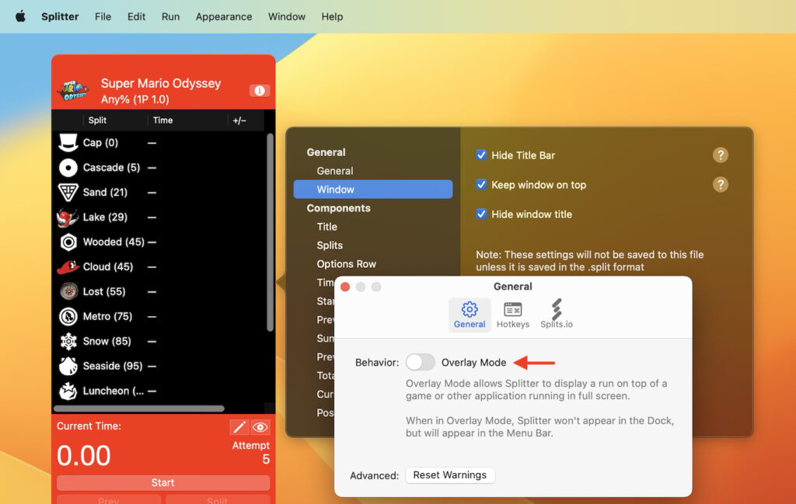The height and width of the screenshot is (504, 796).
Task: Click the Super Mario Odyssey game logo
Action: [73, 91]
